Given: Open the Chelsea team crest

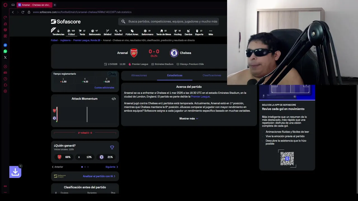Looking at the screenshot, I should tap(174, 53).
